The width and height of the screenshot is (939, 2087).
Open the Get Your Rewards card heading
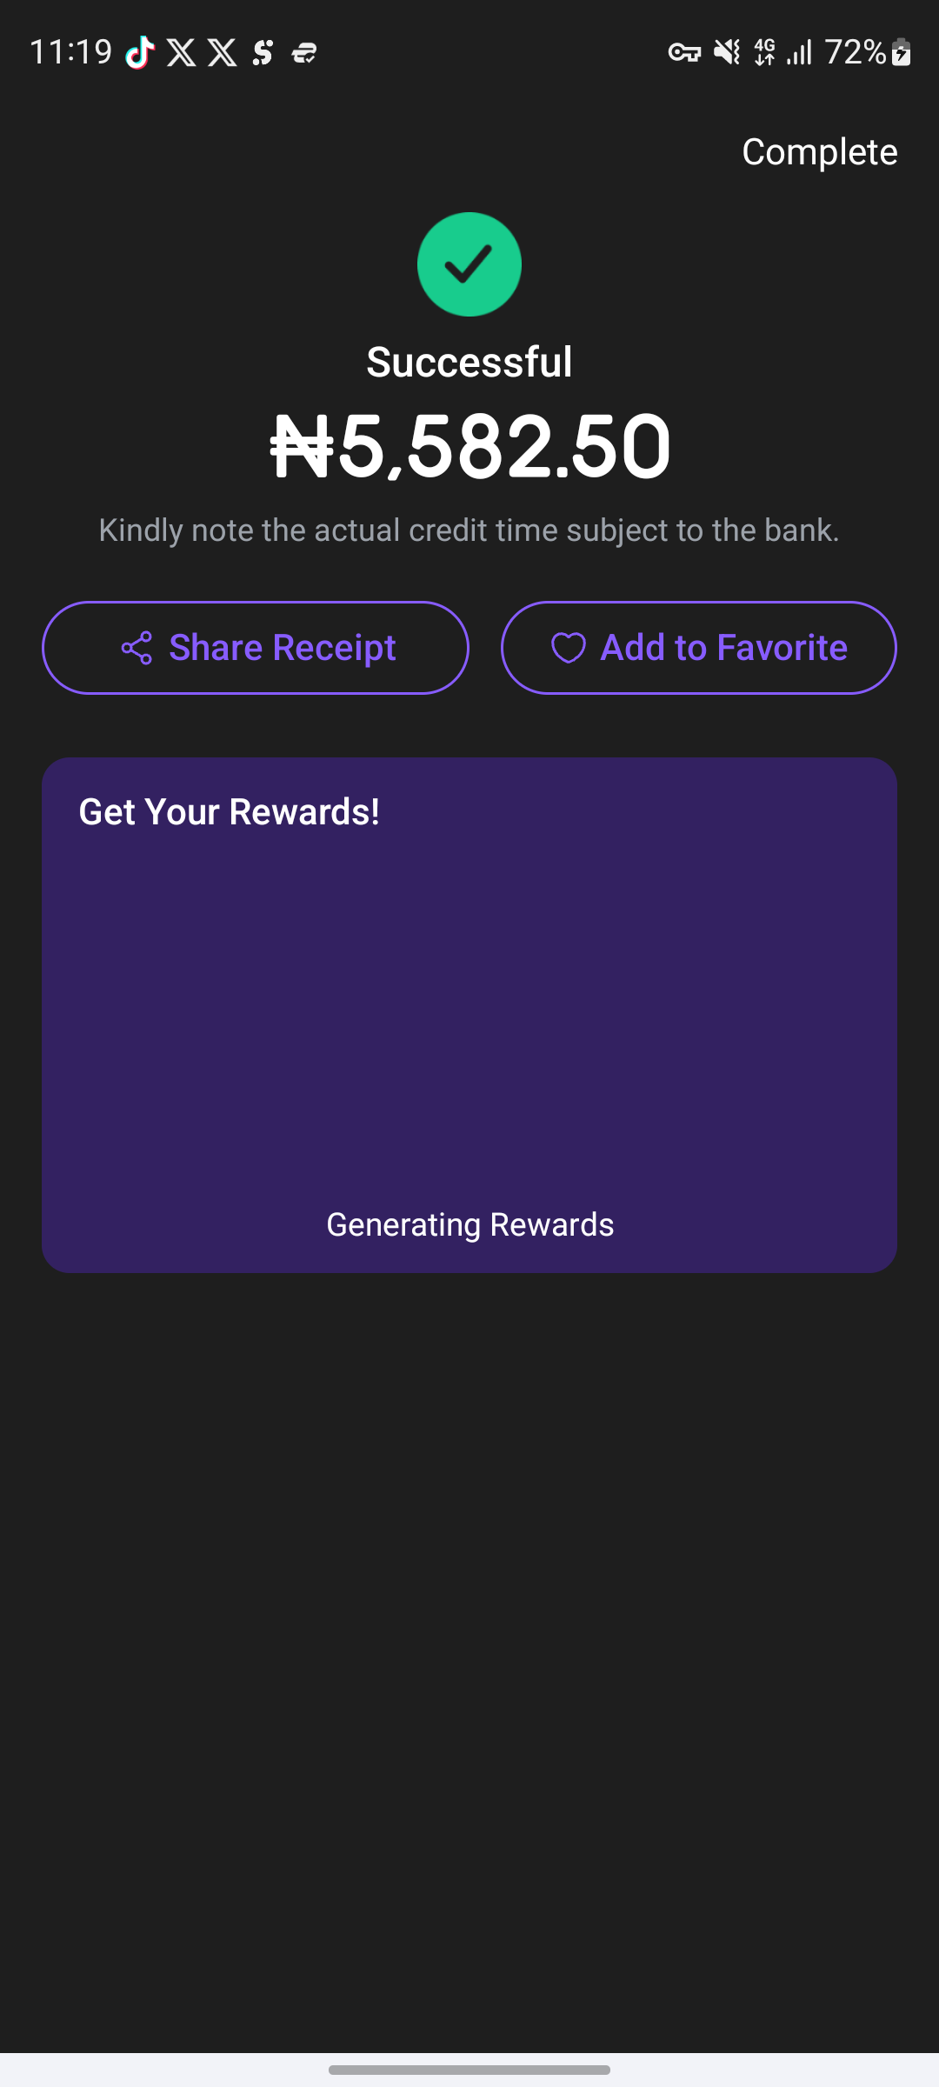(230, 812)
